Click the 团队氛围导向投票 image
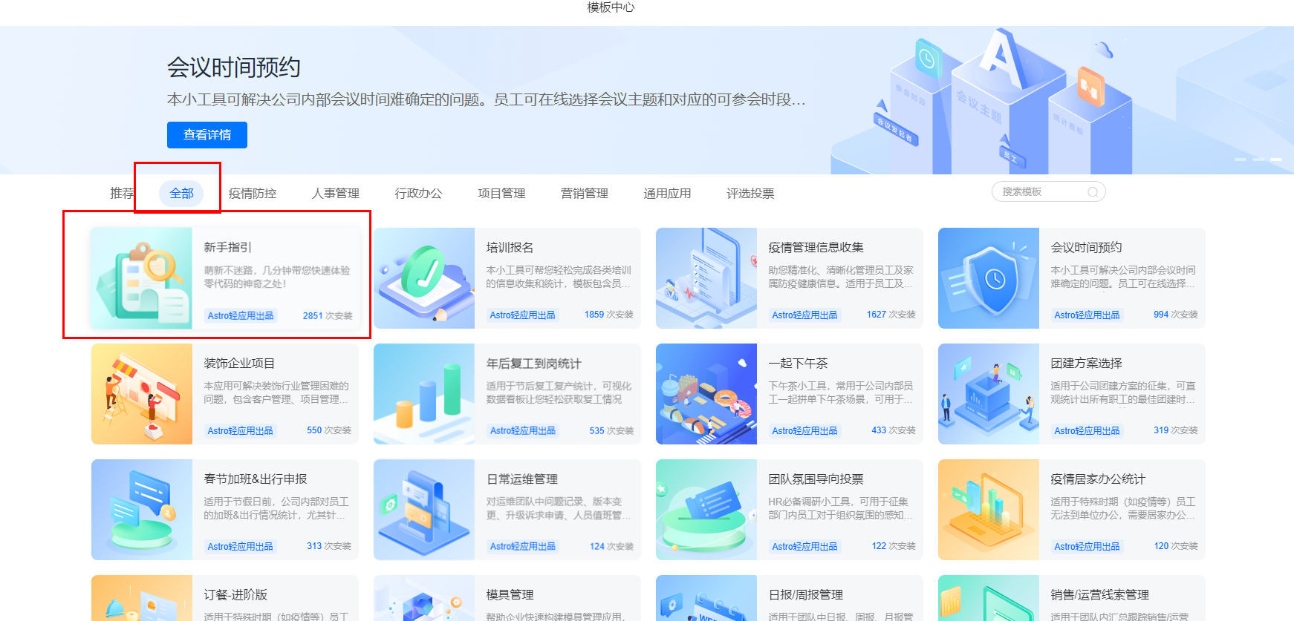 (x=706, y=510)
